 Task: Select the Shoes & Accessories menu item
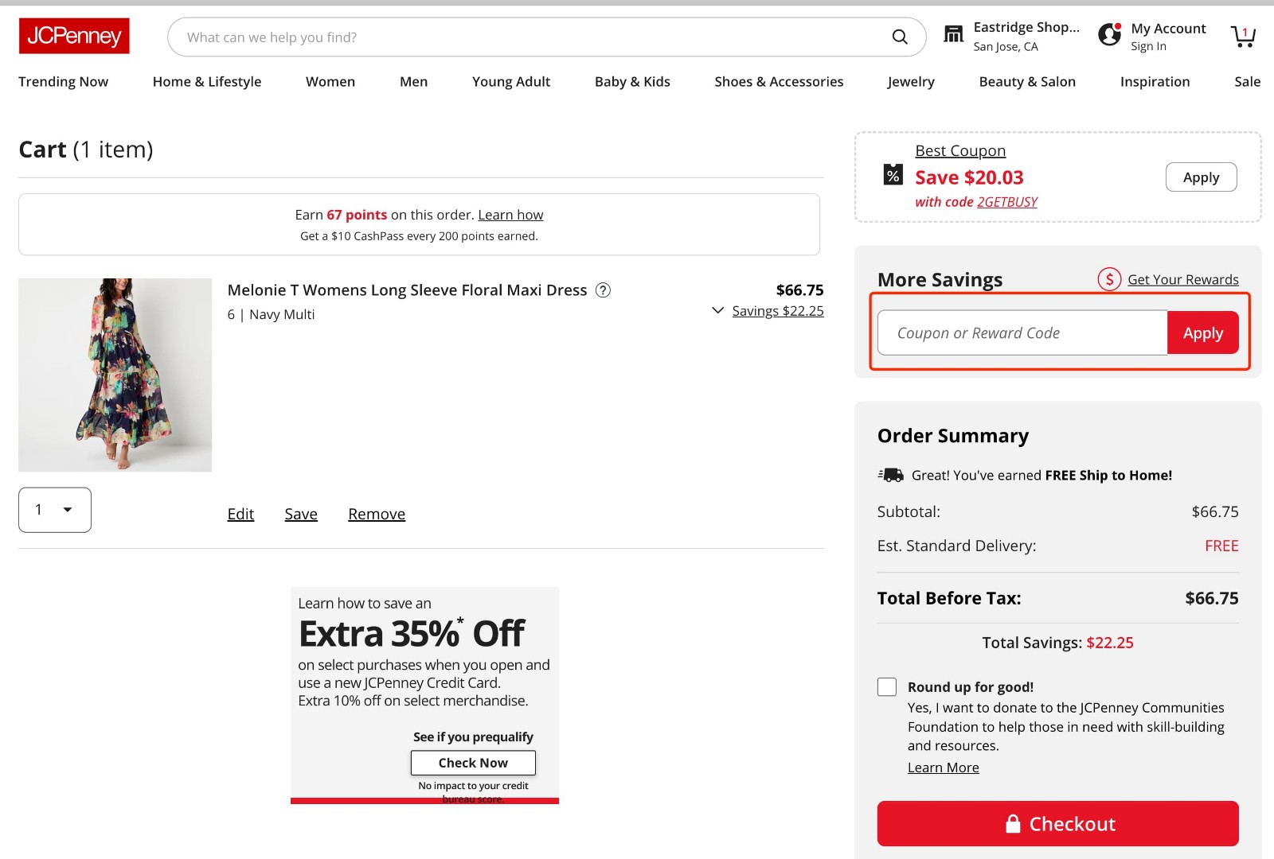tap(778, 81)
